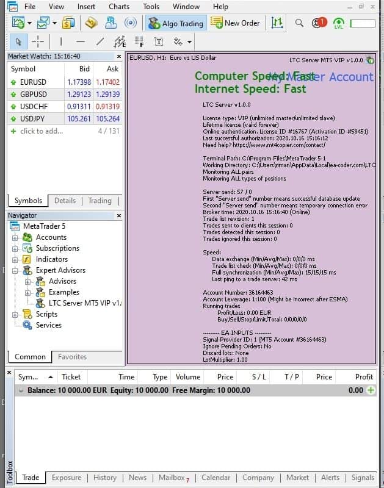Toggle the Algo Trading button

(x=176, y=23)
